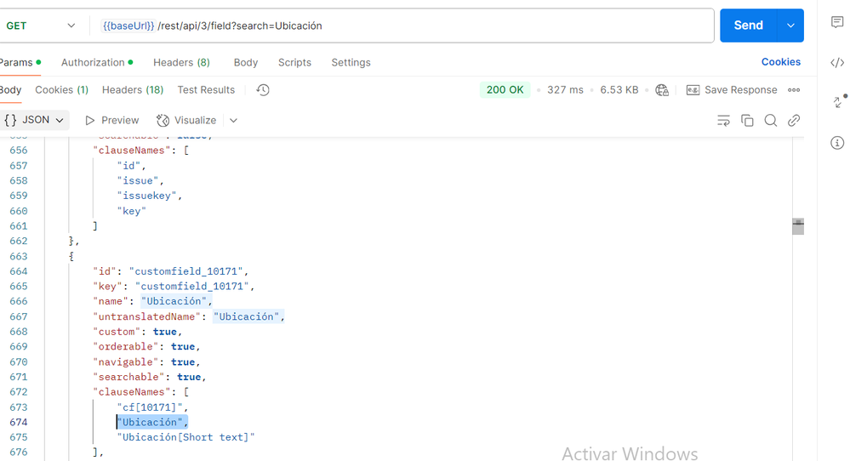This screenshot has height=461, width=850.
Task: Open the response more options ellipsis
Action: coord(794,90)
